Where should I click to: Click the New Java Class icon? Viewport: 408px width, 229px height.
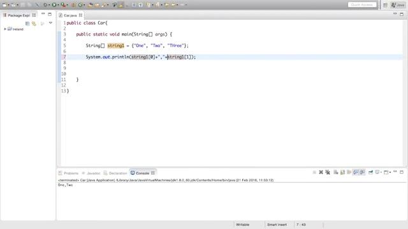[80, 4]
